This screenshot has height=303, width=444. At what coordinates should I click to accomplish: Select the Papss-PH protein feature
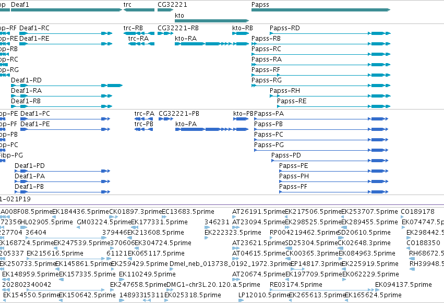click(x=333, y=181)
